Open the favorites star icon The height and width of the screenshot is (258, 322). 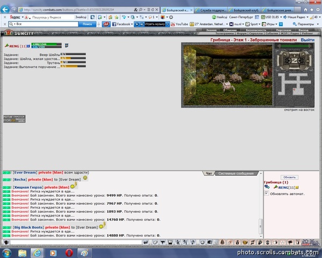click(x=311, y=10)
